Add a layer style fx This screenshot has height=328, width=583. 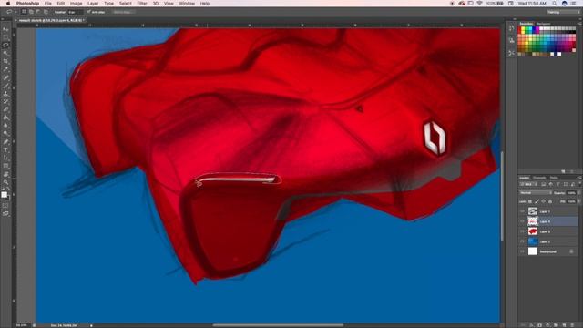(531, 325)
